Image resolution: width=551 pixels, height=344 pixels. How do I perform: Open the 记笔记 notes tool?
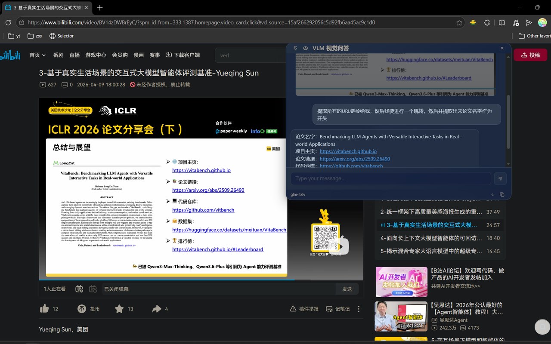coord(338,309)
